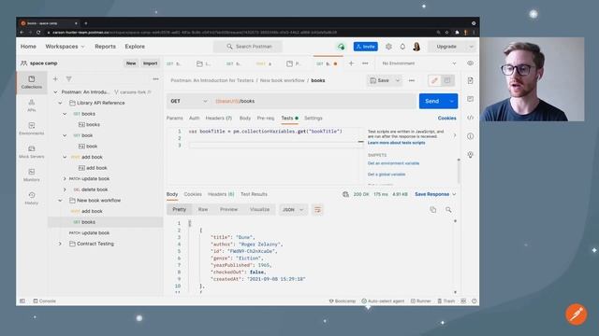Select the Visualize response view
The height and width of the screenshot is (336, 599).
(x=260, y=209)
